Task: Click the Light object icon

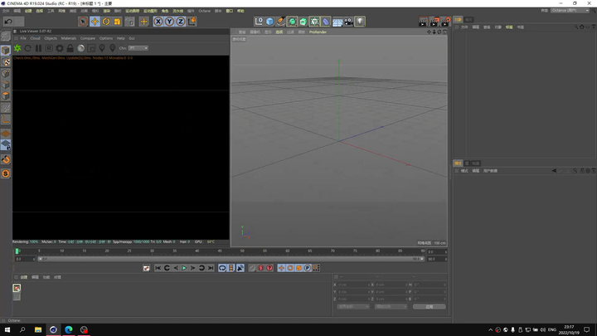Action: coord(360,22)
